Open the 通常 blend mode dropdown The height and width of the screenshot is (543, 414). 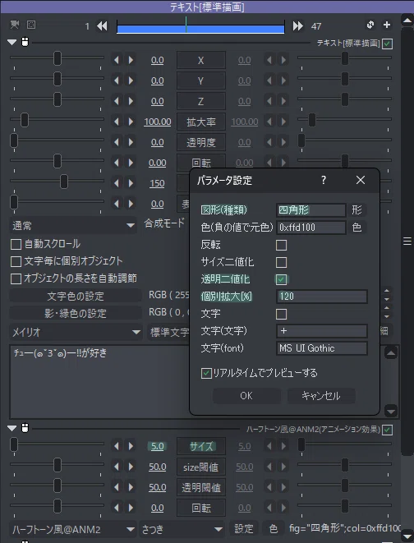click(x=72, y=225)
